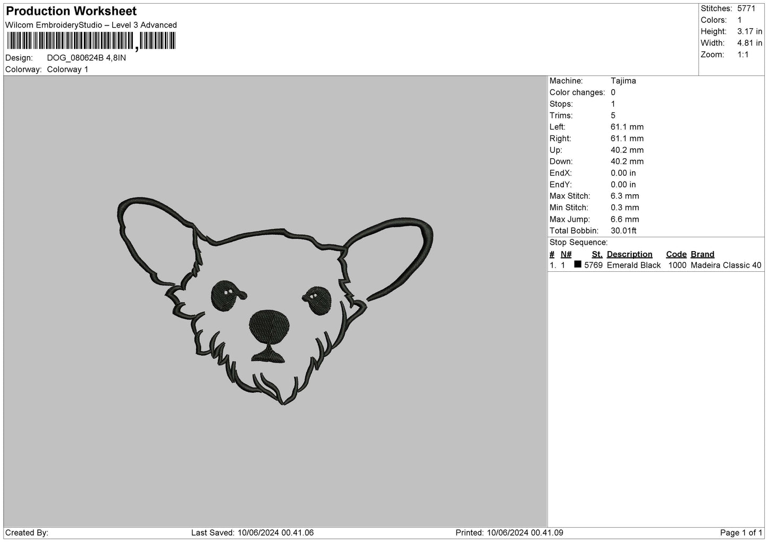Image resolution: width=768 pixels, height=542 pixels.
Task: Select the design name DOG_080624B 4,8IN
Action: 87,58
